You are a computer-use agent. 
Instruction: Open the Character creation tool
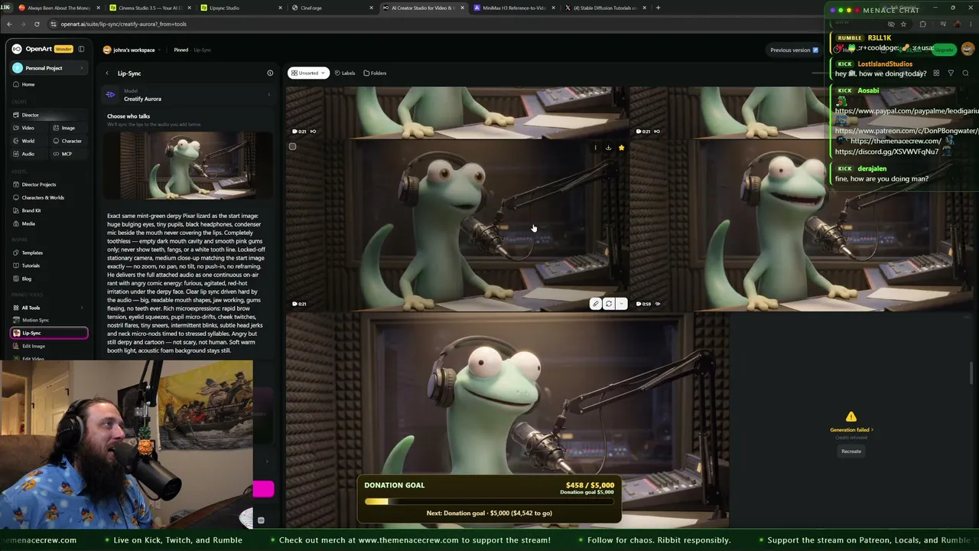click(x=69, y=141)
